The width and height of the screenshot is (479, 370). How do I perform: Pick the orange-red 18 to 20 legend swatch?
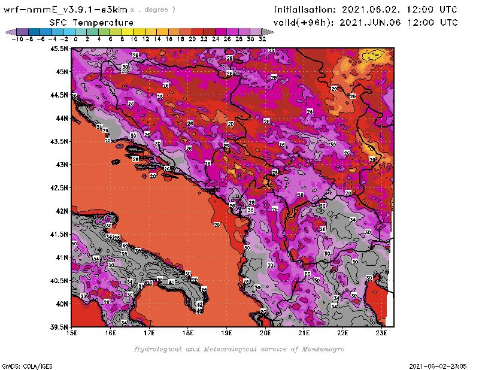186,32
